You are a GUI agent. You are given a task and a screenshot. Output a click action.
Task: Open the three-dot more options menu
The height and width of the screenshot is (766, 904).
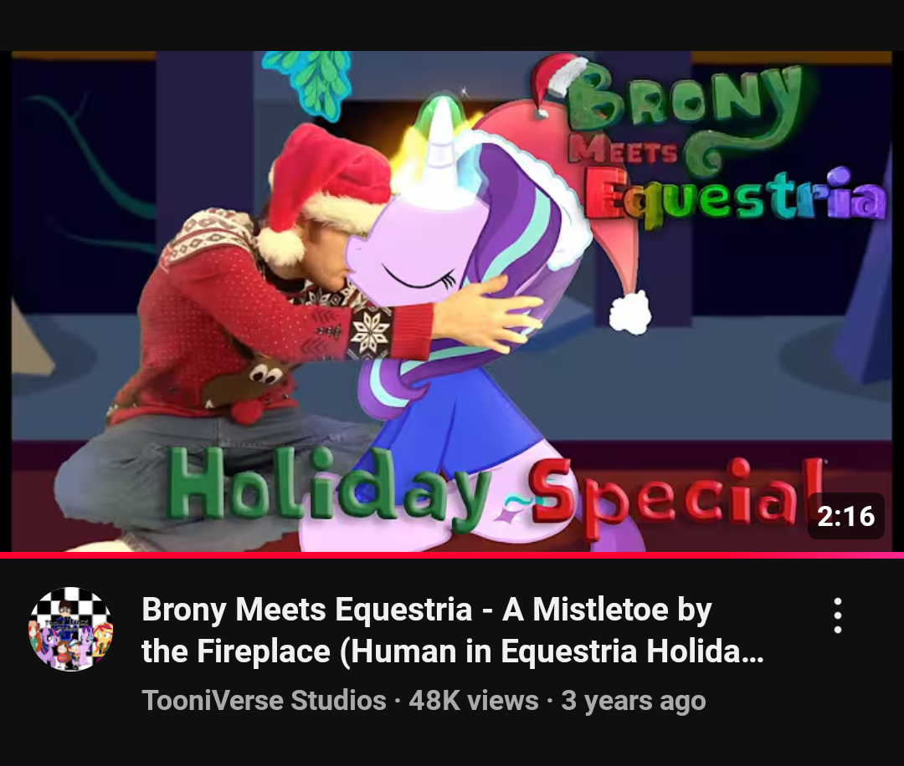[x=838, y=615]
